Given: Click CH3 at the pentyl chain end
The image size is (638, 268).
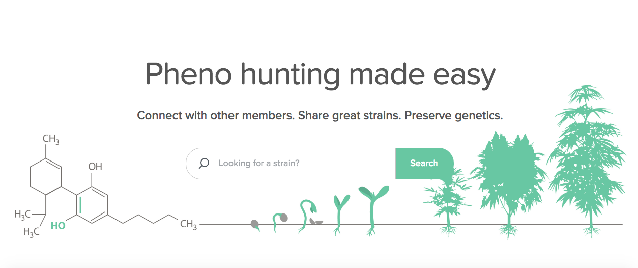Looking at the screenshot, I should tap(188, 224).
